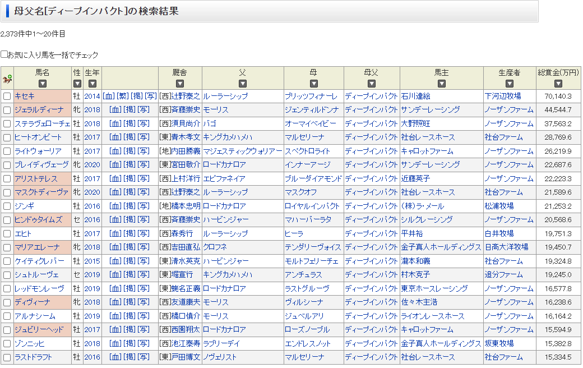The width and height of the screenshot is (583, 368).
Task: Select the 2,373件中1～20件目 result count text
Action: click(x=33, y=34)
